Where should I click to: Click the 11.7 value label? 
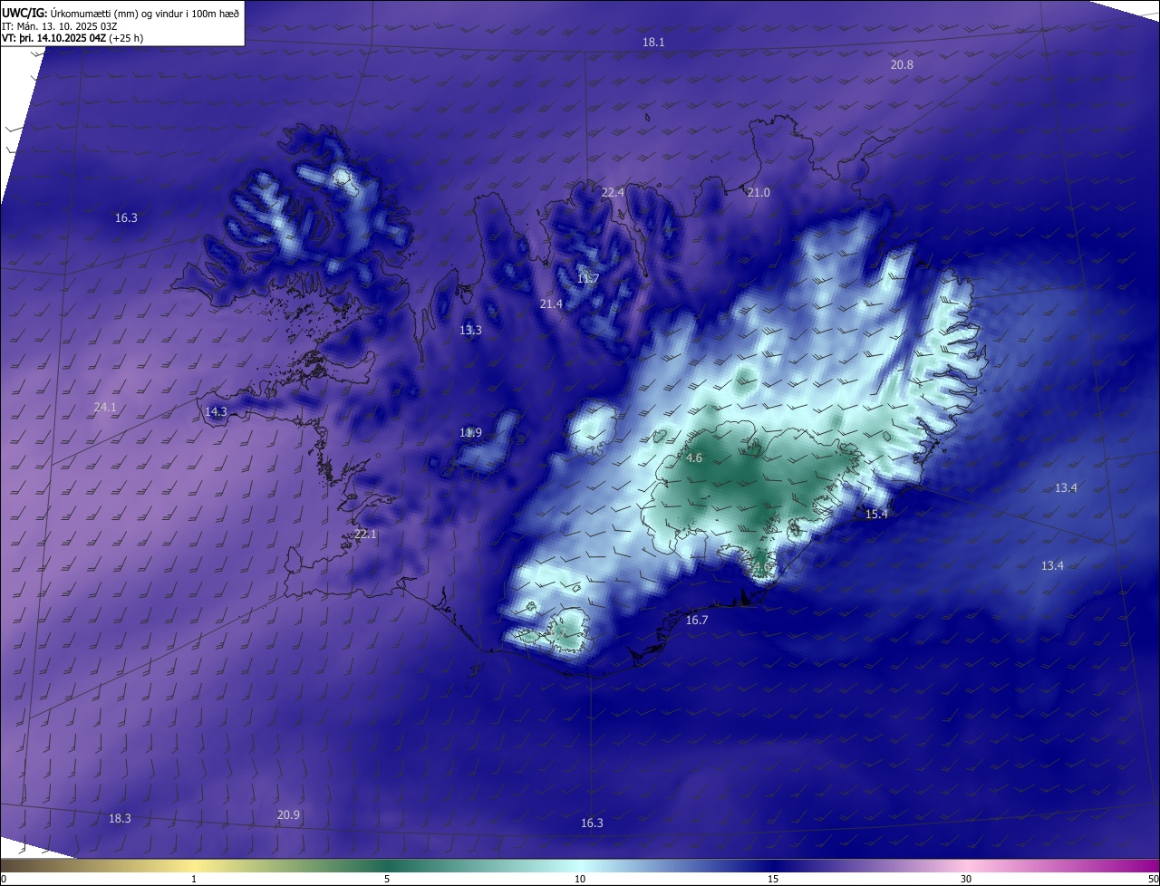pos(588,278)
